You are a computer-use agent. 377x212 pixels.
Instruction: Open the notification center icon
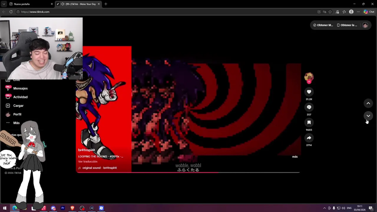click(371, 208)
